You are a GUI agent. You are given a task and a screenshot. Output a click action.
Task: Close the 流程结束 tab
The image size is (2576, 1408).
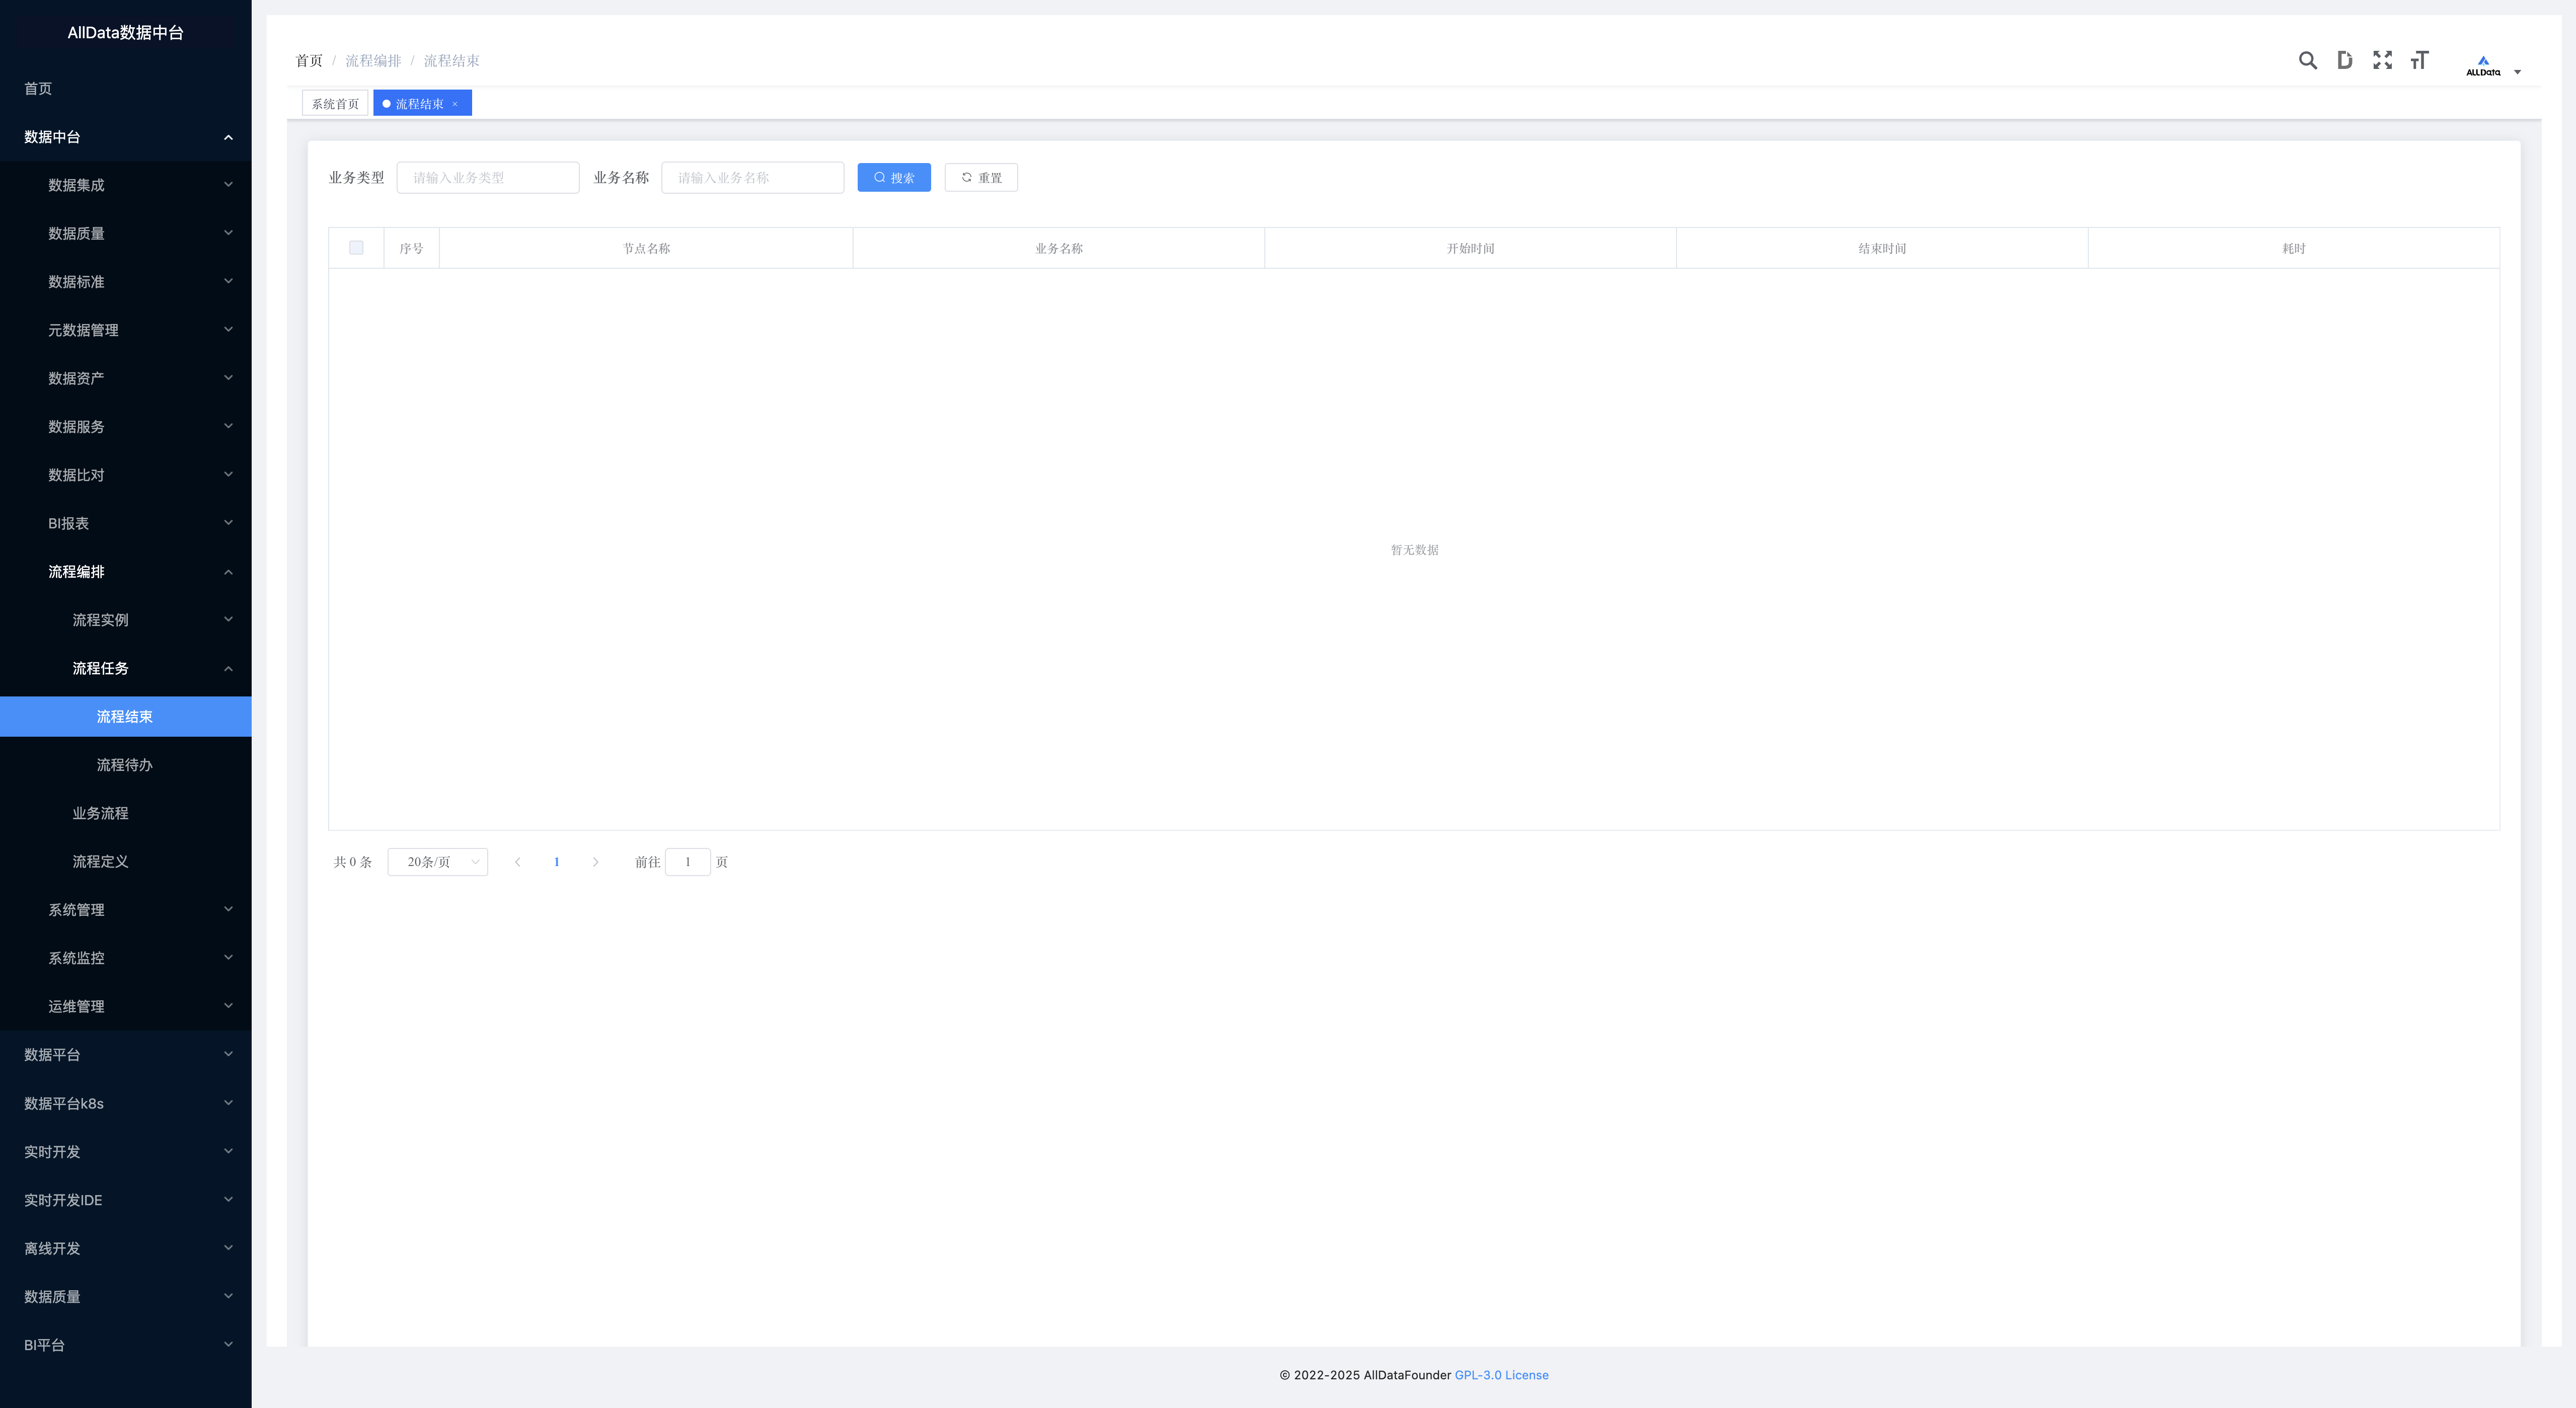tap(455, 104)
